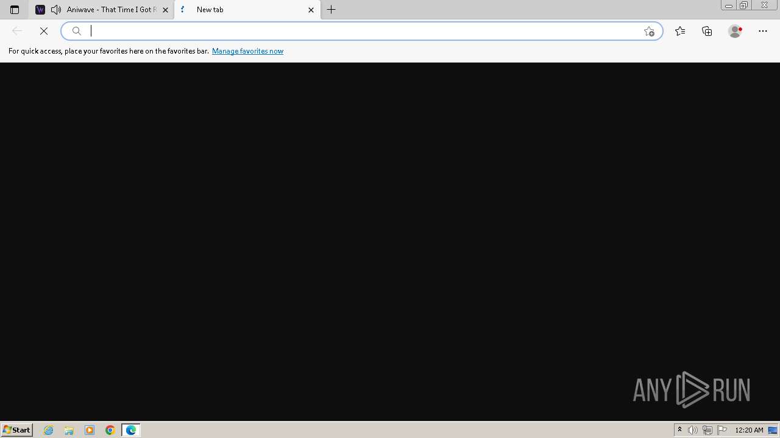This screenshot has height=438, width=780.
Task: Open File Explorer from taskbar
Action: 69,430
